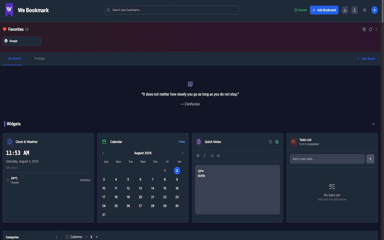The height and width of the screenshot is (240, 384).
Task: Collapse the Widgets section
Action: tap(373, 124)
